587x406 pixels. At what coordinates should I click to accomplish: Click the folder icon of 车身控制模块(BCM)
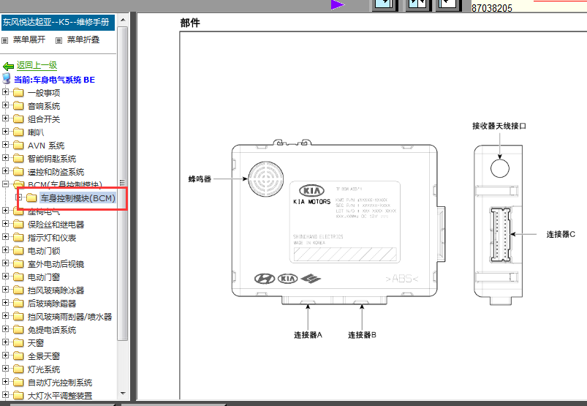click(x=31, y=198)
